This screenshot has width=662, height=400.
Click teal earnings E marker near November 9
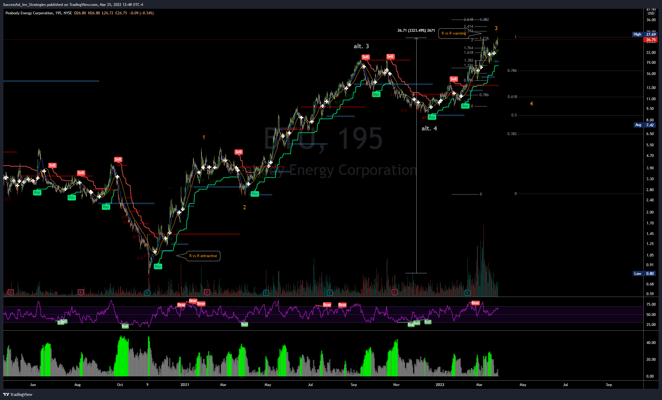tap(148, 293)
